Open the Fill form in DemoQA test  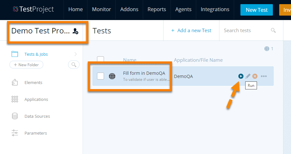(144, 73)
